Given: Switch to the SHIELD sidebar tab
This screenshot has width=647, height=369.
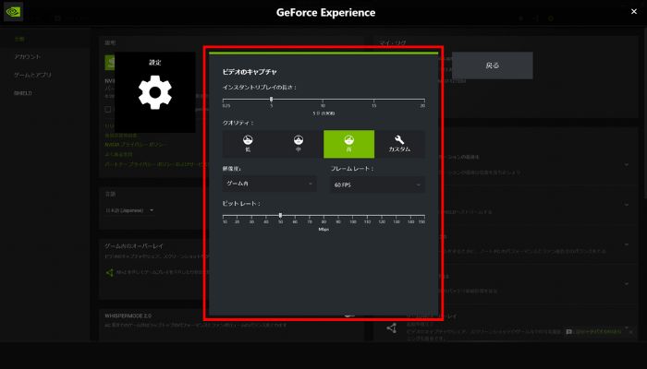Looking at the screenshot, I should pyautogui.click(x=23, y=93).
